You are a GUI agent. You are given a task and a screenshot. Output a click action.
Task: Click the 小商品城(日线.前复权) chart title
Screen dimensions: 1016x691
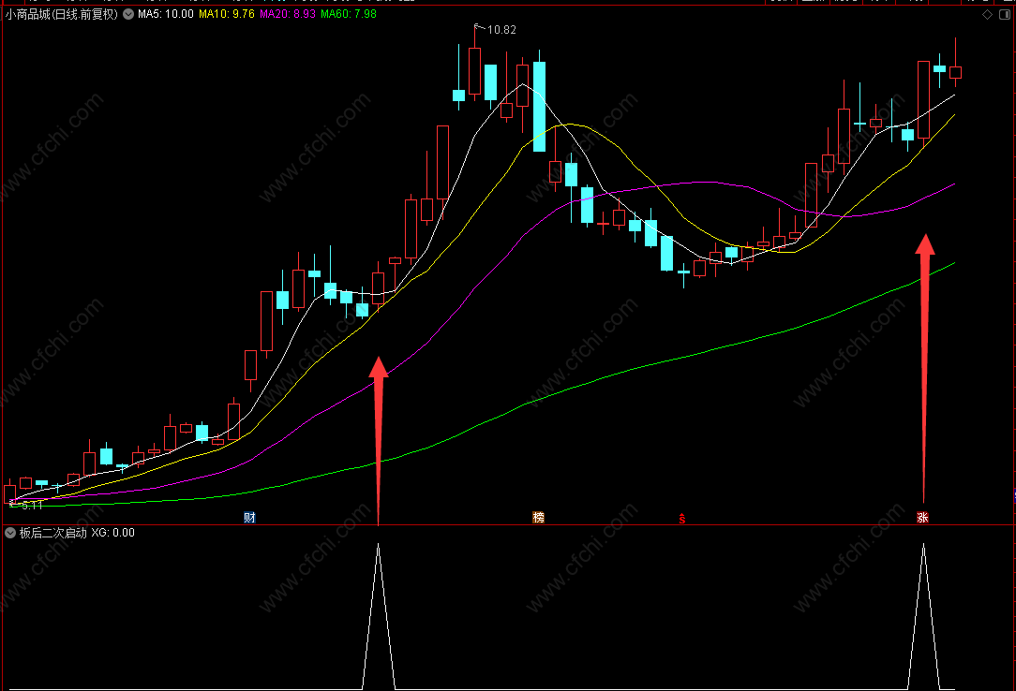pyautogui.click(x=62, y=14)
